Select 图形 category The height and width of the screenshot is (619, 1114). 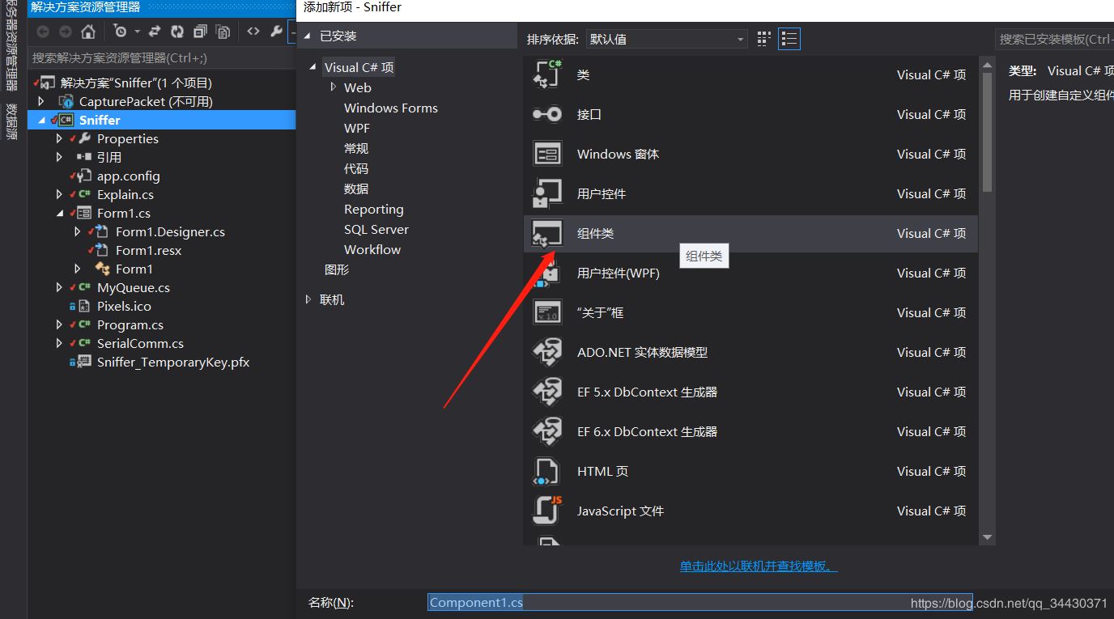pos(337,269)
